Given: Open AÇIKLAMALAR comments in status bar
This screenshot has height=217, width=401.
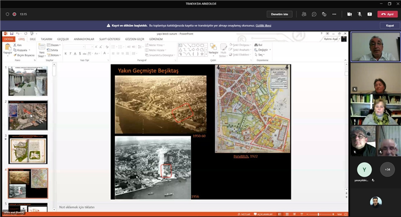Looking at the screenshot, I should click(x=263, y=214).
